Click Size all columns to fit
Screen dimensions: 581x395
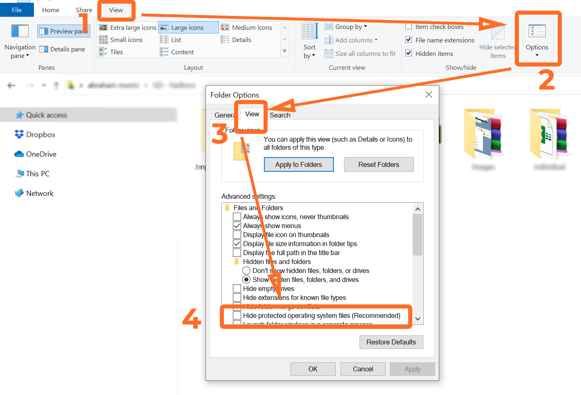(360, 53)
